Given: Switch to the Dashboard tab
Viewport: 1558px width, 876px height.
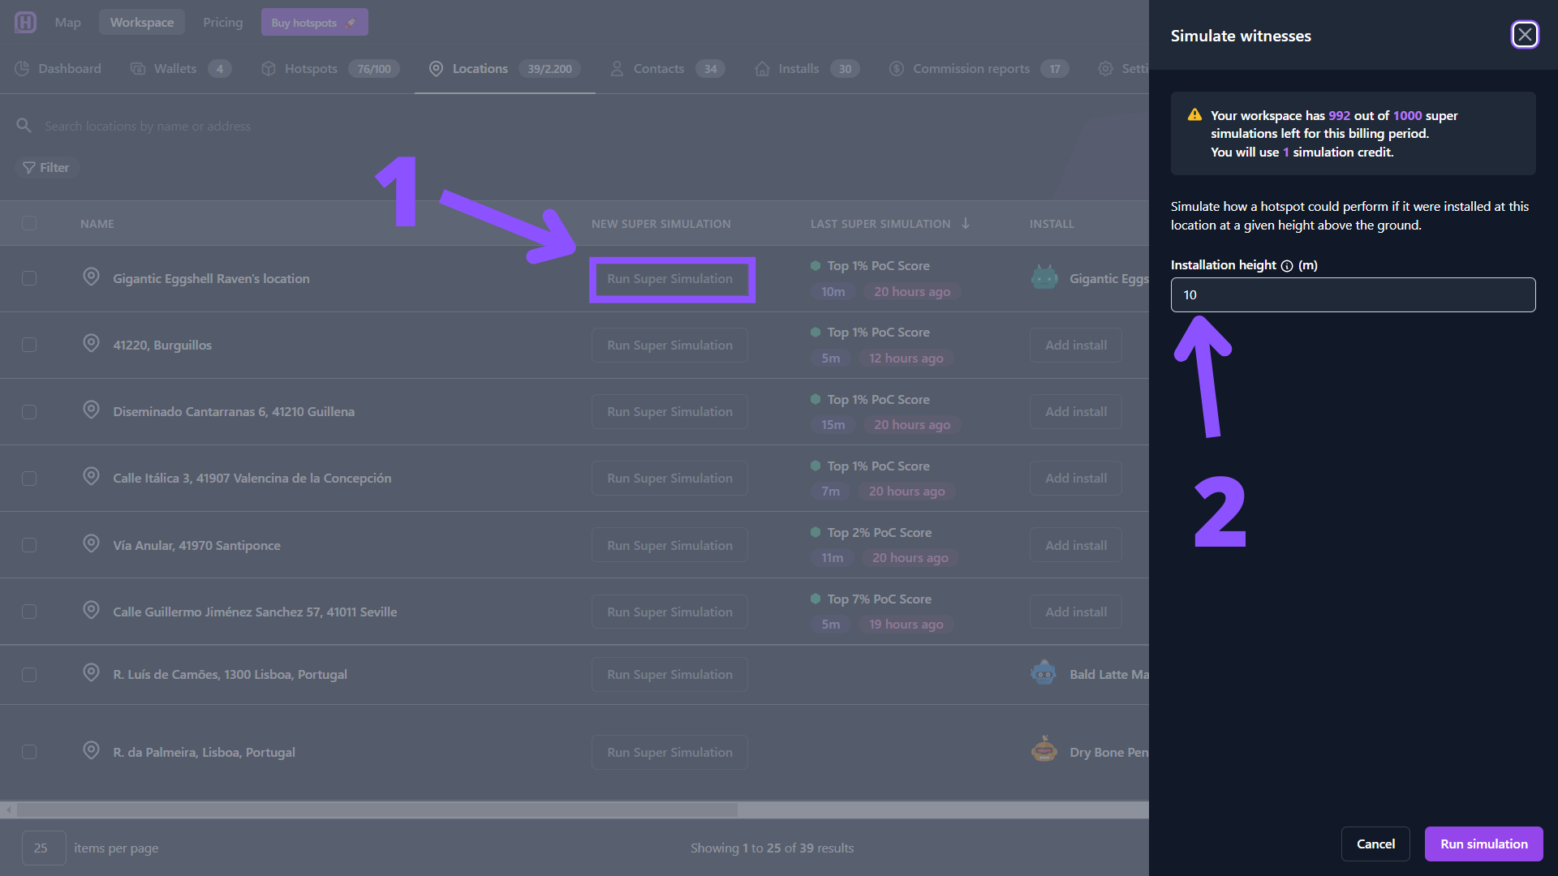Looking at the screenshot, I should coord(58,69).
